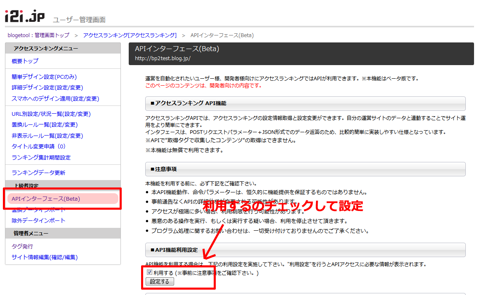Open サイト情報編集(確認/編集) link
The image size is (486, 295).
coord(45,257)
